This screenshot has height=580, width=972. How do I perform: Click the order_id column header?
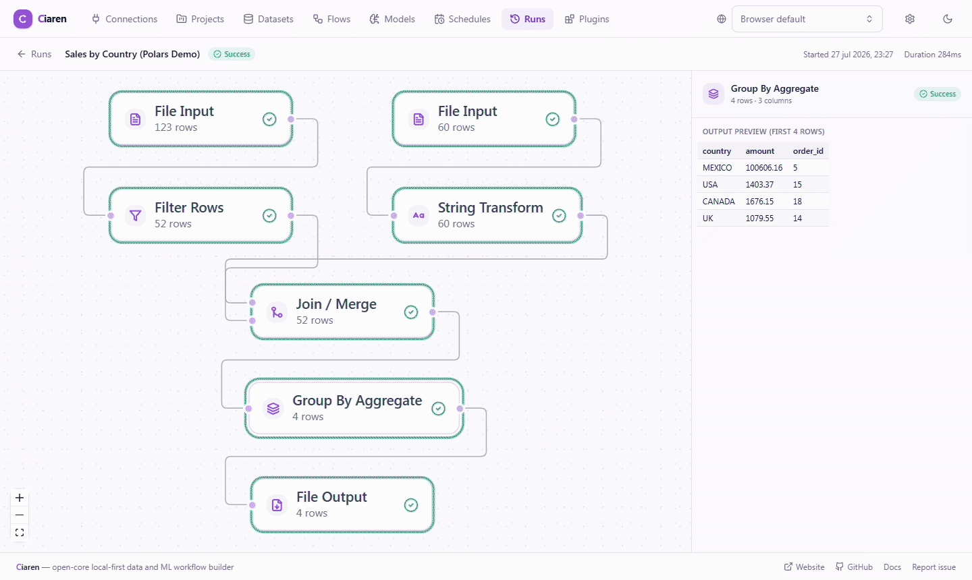click(x=808, y=151)
